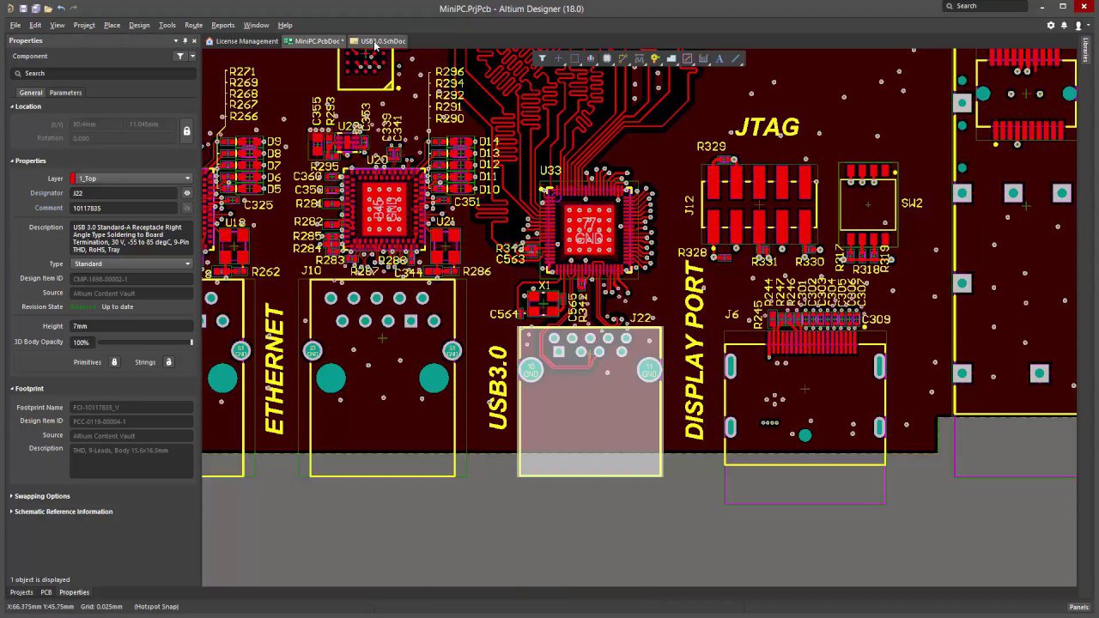Click the keepout/region tool in Active Bar
The height and width of the screenshot is (618, 1099).
(x=688, y=58)
